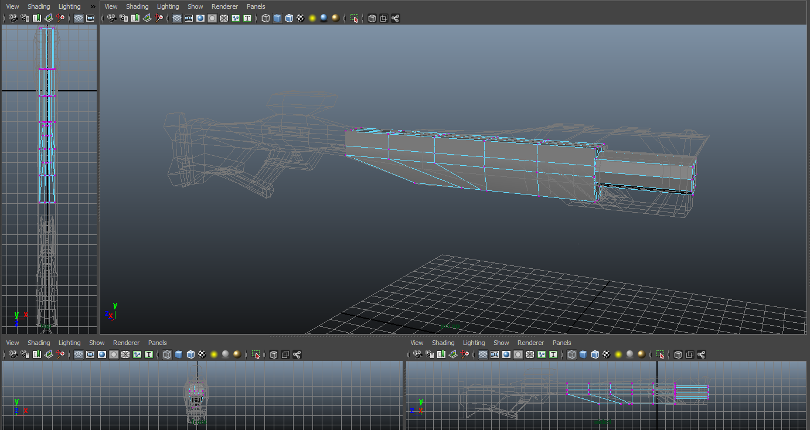The width and height of the screenshot is (810, 430).
Task: Click Isolate Select icon in perspective viewport toolbar
Action: (355, 18)
